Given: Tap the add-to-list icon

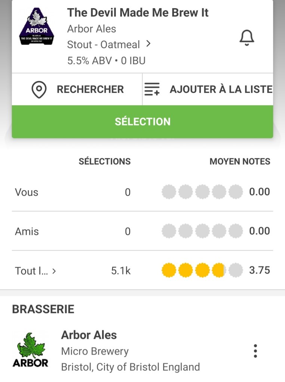Looking at the screenshot, I should [152, 90].
